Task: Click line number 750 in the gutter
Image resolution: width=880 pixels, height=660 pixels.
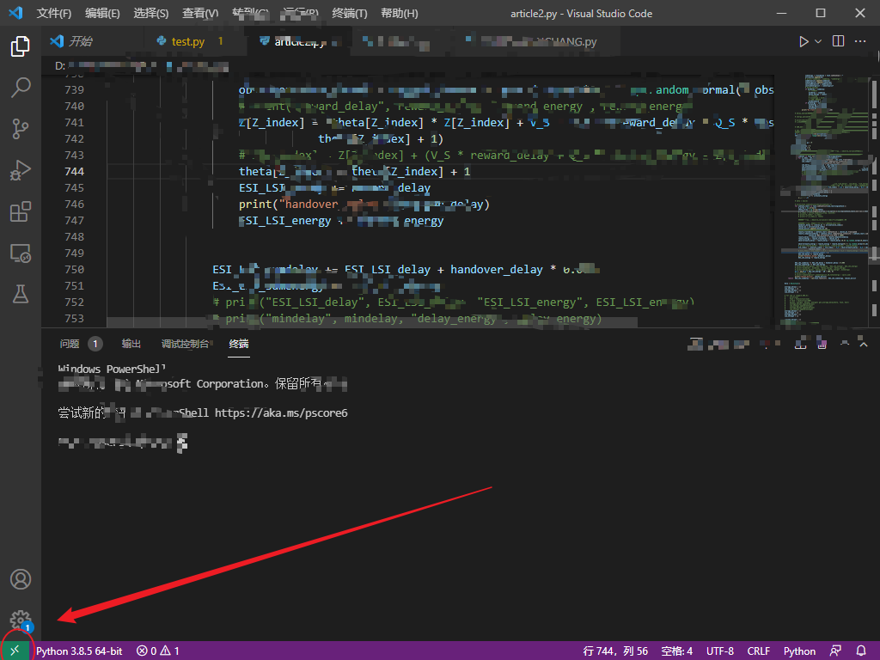Action: click(x=74, y=269)
